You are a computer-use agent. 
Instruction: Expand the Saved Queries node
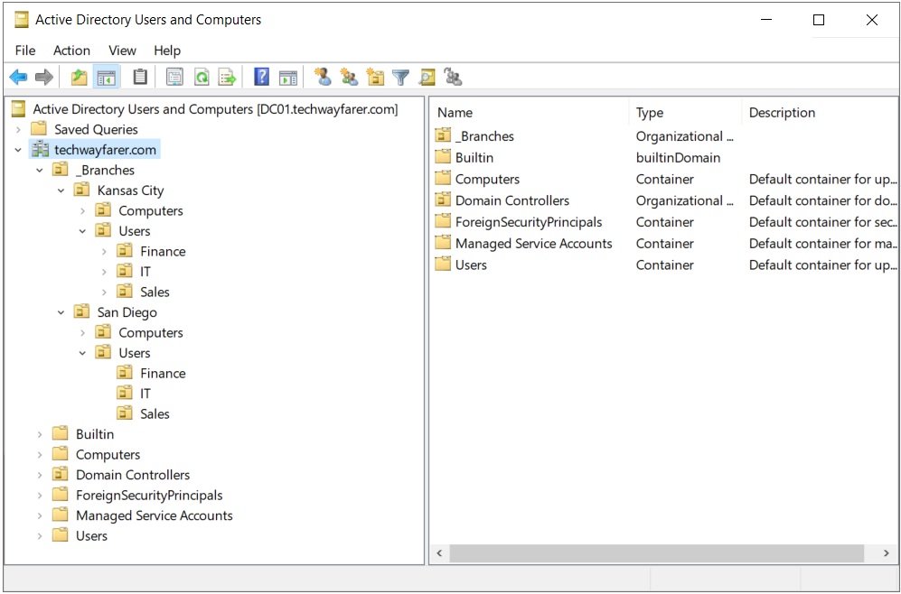pyautogui.click(x=18, y=130)
